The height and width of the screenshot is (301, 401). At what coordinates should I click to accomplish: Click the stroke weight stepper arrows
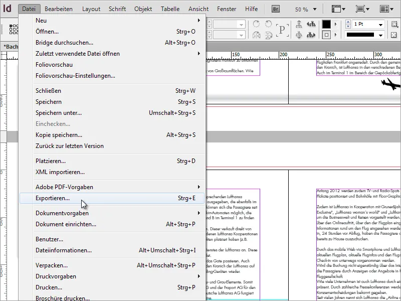click(x=348, y=24)
